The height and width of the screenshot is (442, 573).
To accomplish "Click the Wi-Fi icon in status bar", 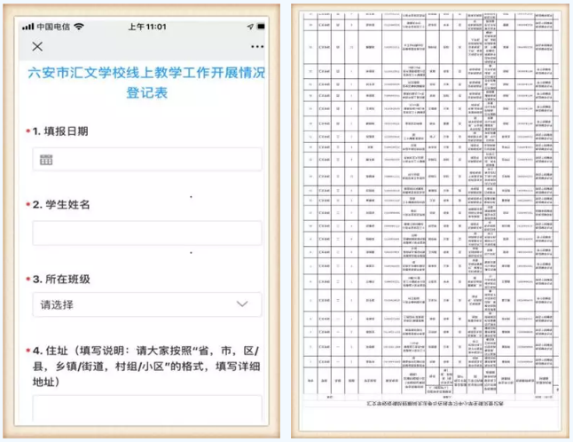I will [79, 27].
